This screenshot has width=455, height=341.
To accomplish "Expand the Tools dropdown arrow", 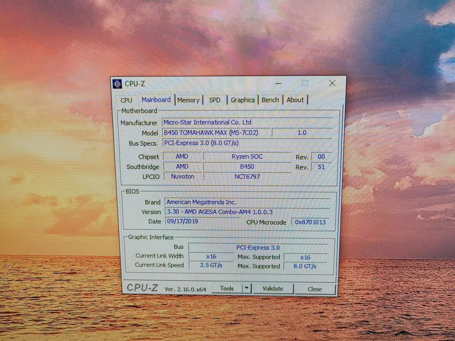I will pos(247,288).
